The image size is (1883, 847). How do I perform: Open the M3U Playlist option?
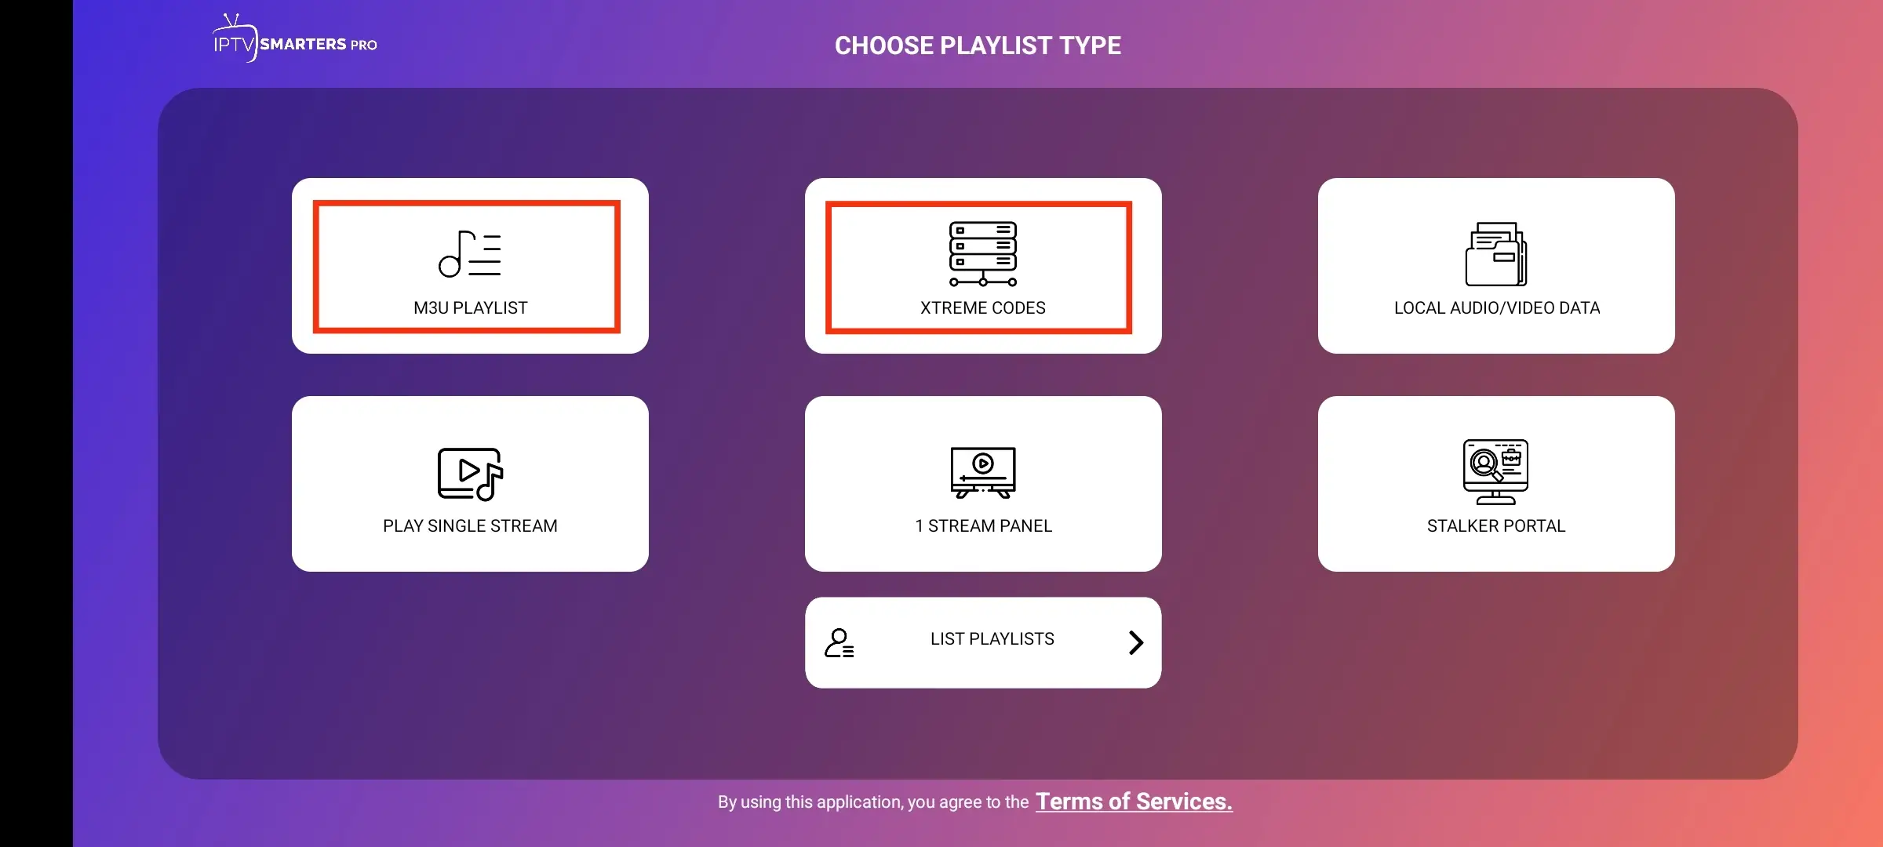tap(468, 265)
